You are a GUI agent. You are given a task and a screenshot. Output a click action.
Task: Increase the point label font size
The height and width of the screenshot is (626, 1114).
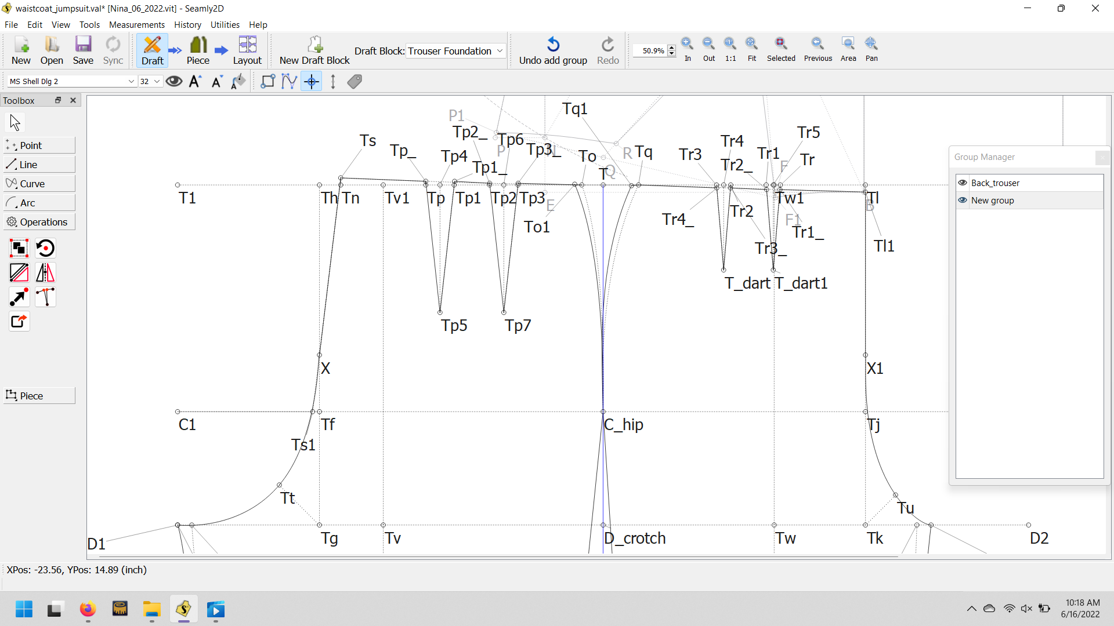coord(195,81)
